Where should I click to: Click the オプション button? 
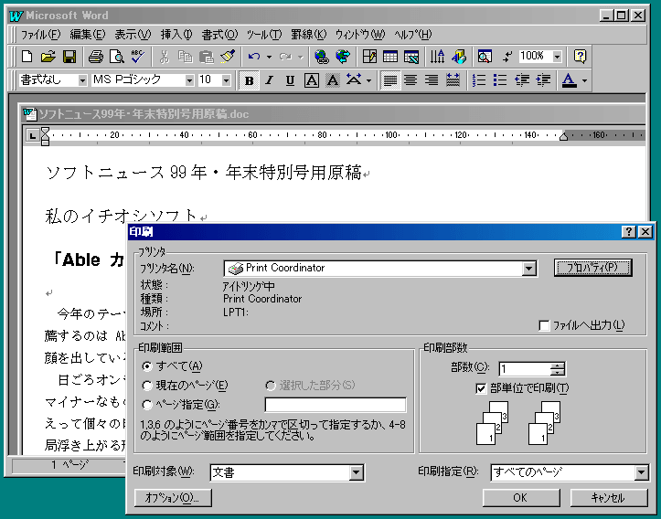point(173,498)
